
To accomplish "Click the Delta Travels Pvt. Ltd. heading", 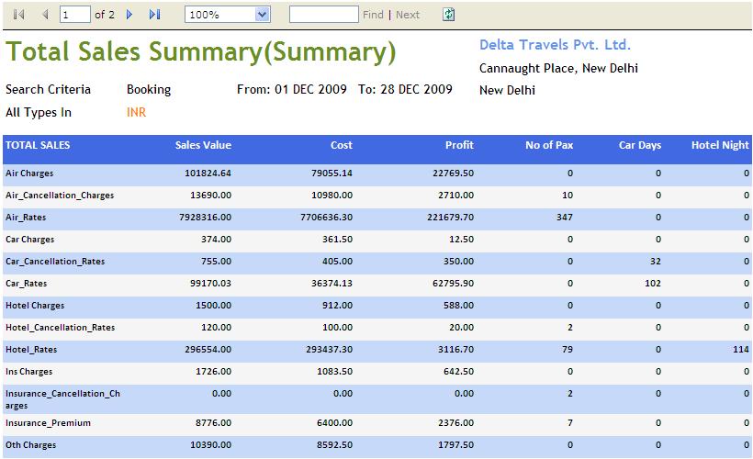I will point(555,45).
